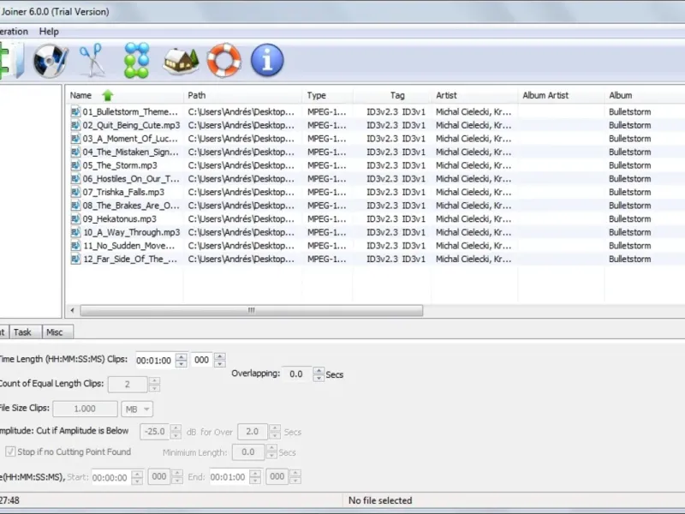Toggle Stop if no Cutting Point Found
685x514 pixels.
pos(10,451)
